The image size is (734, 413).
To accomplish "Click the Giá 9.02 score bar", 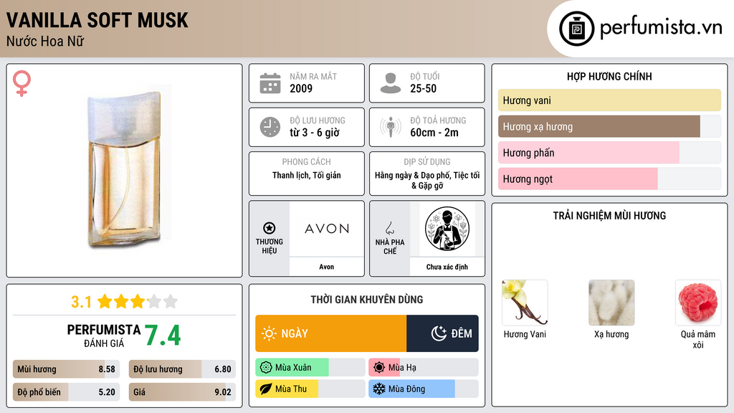I will point(182,392).
